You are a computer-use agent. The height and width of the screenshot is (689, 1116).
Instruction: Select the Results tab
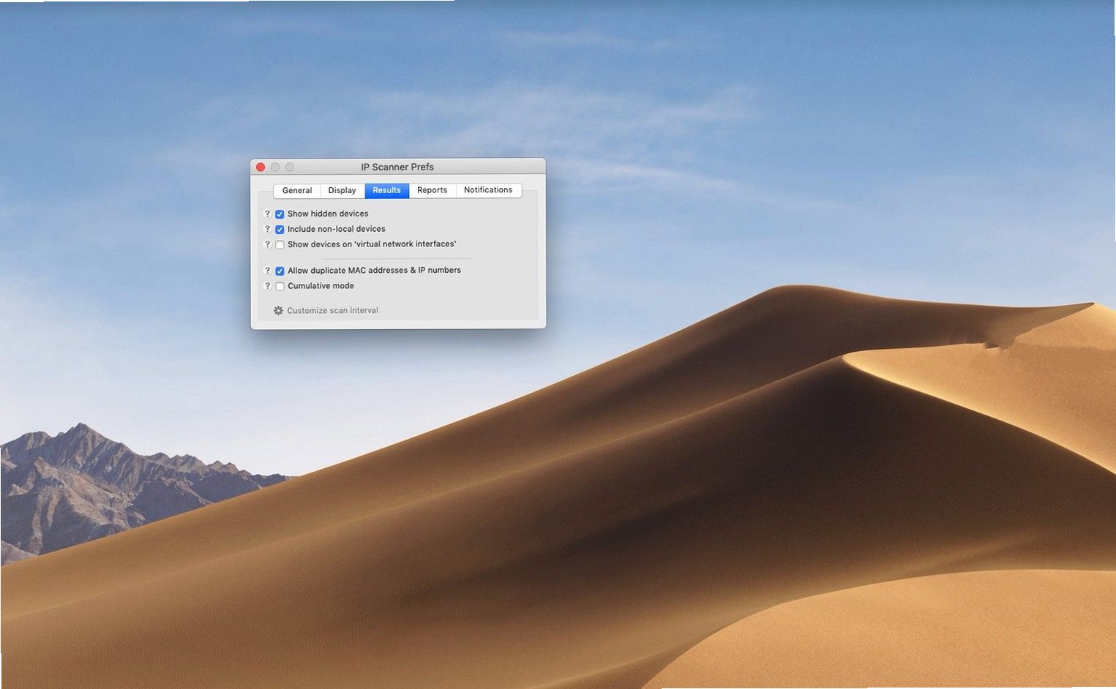tap(386, 190)
